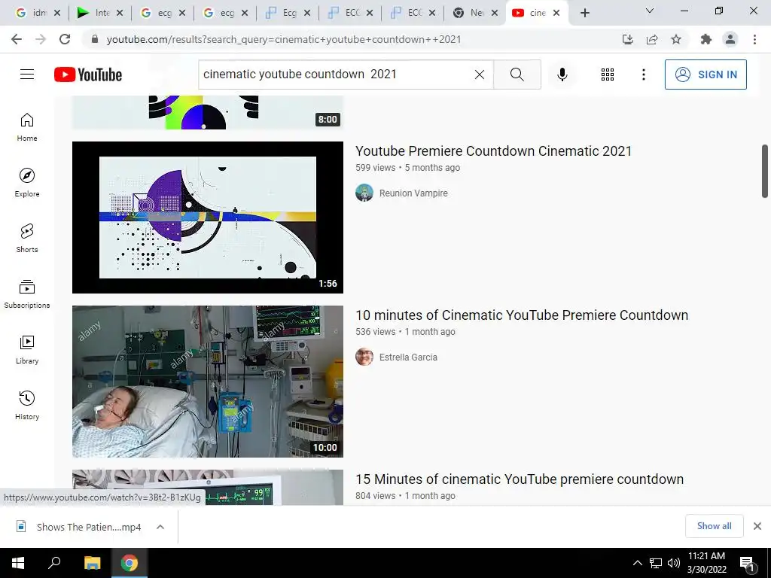The height and width of the screenshot is (578, 771).
Task: Go to YouTube home via the logo
Action: 88,75
